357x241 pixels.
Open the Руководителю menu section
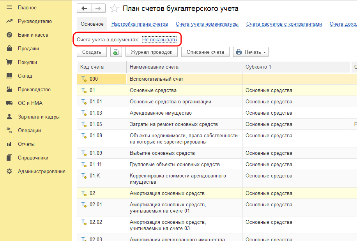(35, 21)
